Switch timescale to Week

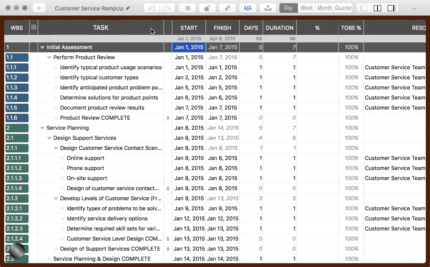(307, 8)
